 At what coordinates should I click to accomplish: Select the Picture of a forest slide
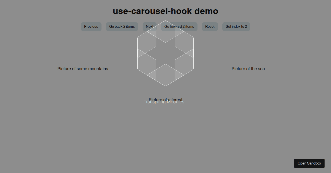pyautogui.click(x=165, y=100)
